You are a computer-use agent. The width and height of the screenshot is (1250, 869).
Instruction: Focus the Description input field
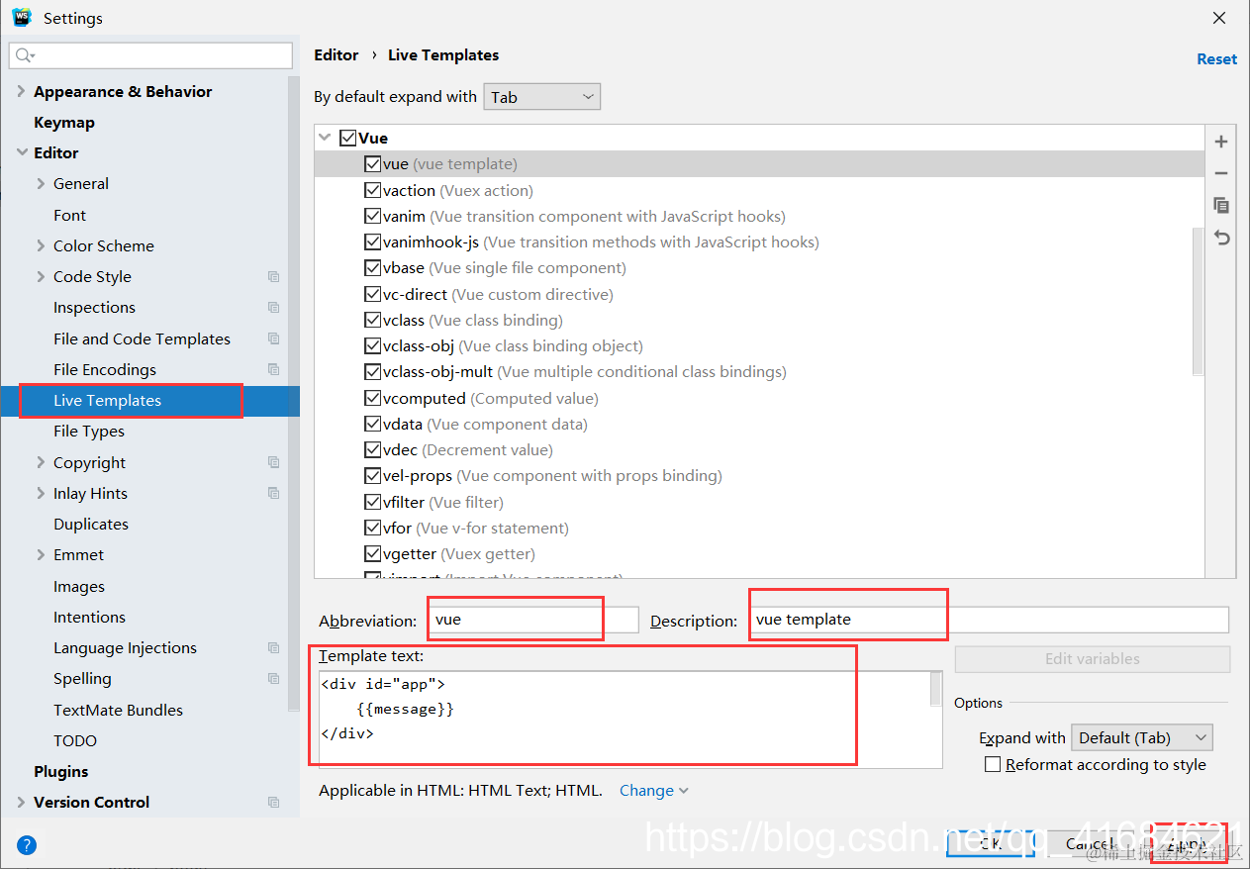tap(989, 620)
